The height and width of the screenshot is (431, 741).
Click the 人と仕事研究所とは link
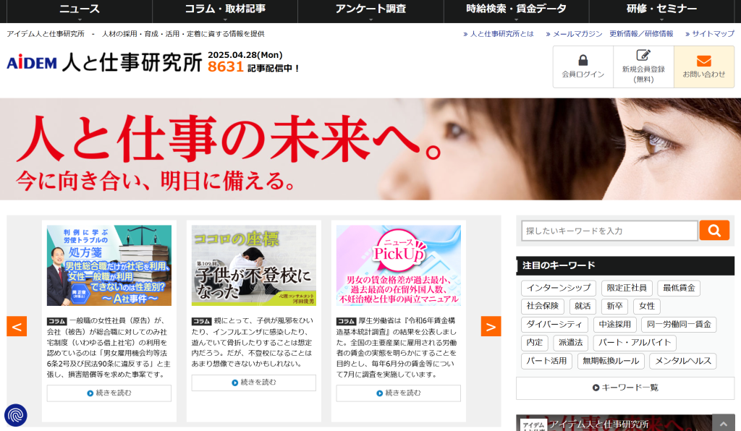pyautogui.click(x=499, y=34)
